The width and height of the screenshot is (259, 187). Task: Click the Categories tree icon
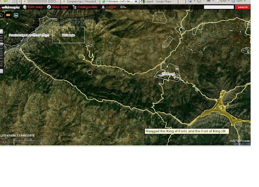coord(74,7)
